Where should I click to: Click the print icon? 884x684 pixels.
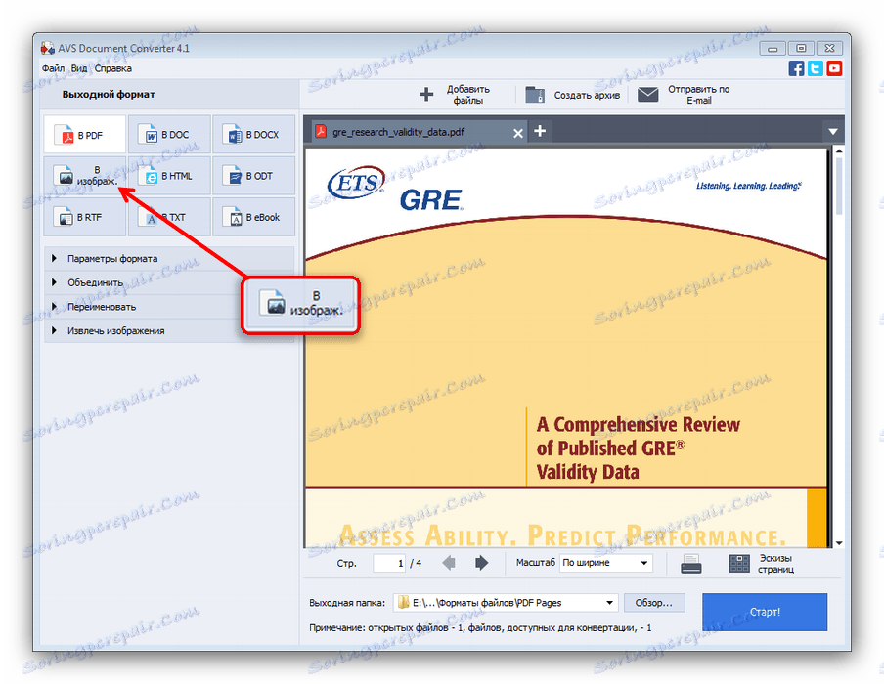pyautogui.click(x=690, y=563)
